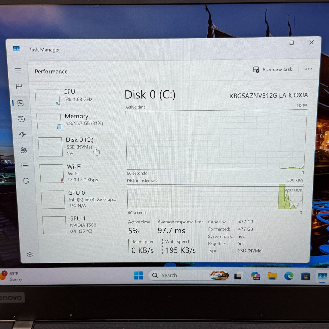Launch Microsoft Edge from the taskbar
Image resolution: width=329 pixels, height=329 pixels.
288,276
